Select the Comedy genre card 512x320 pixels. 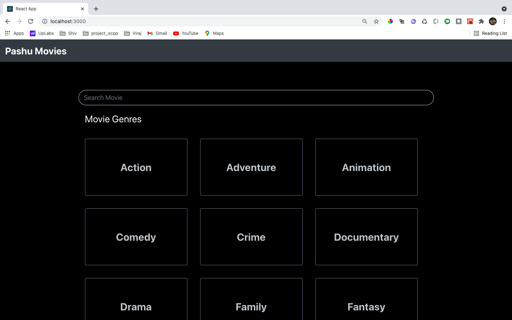click(x=136, y=237)
